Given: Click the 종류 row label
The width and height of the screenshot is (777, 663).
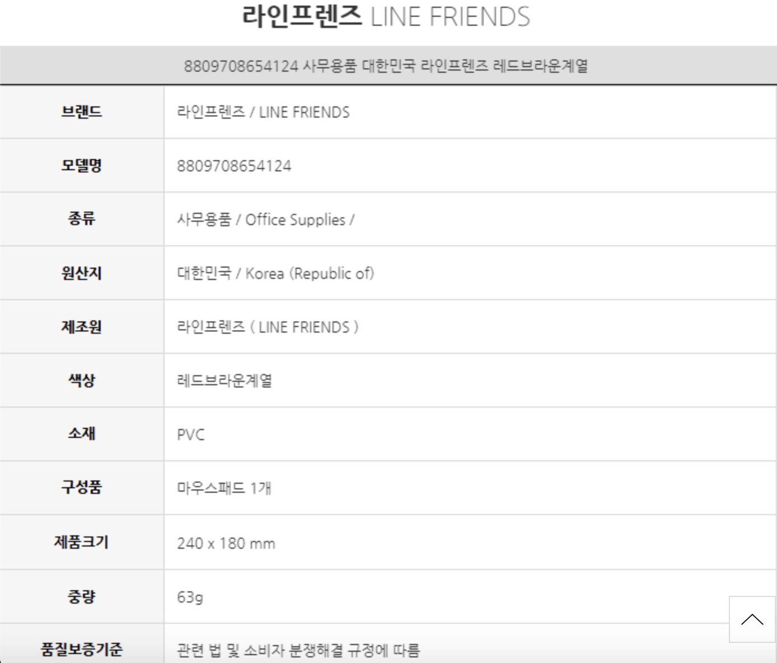Looking at the screenshot, I should (x=82, y=218).
